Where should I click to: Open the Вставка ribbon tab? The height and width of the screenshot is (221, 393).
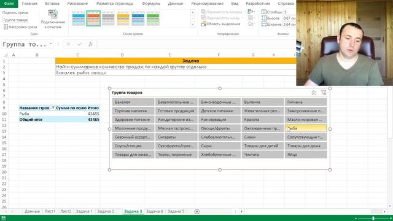coord(52,4)
